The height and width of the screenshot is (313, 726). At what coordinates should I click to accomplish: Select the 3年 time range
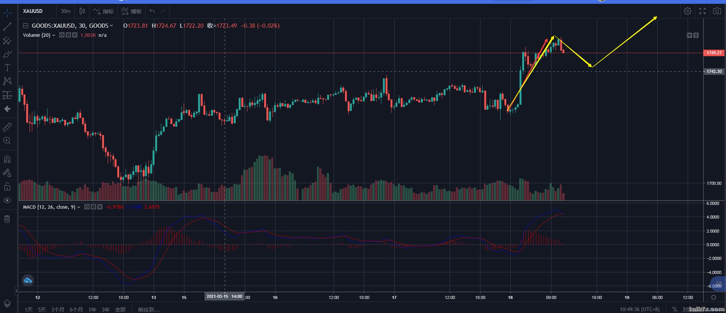(x=106, y=310)
